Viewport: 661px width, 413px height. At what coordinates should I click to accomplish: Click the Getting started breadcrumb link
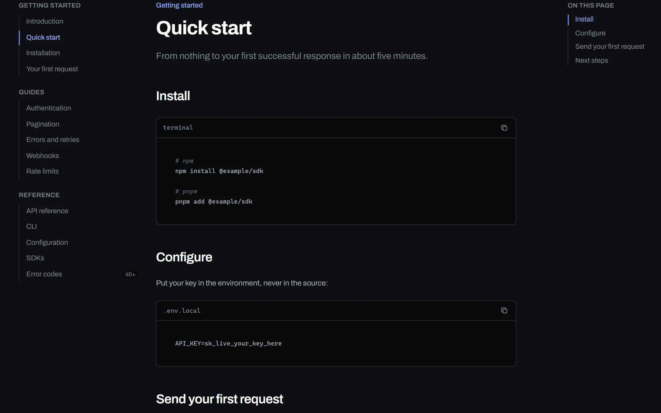179,5
